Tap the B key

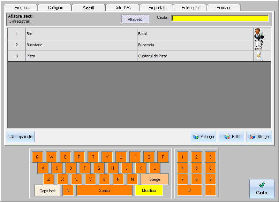[104, 179]
